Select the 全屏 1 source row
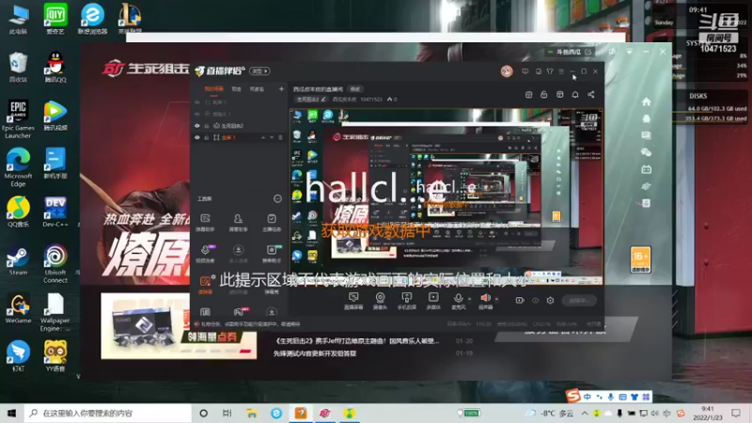Viewport: 752px width, 423px height. [x=239, y=137]
